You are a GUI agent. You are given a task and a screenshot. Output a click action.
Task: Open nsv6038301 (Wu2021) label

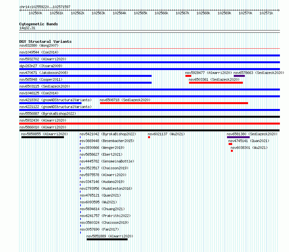point(249,148)
